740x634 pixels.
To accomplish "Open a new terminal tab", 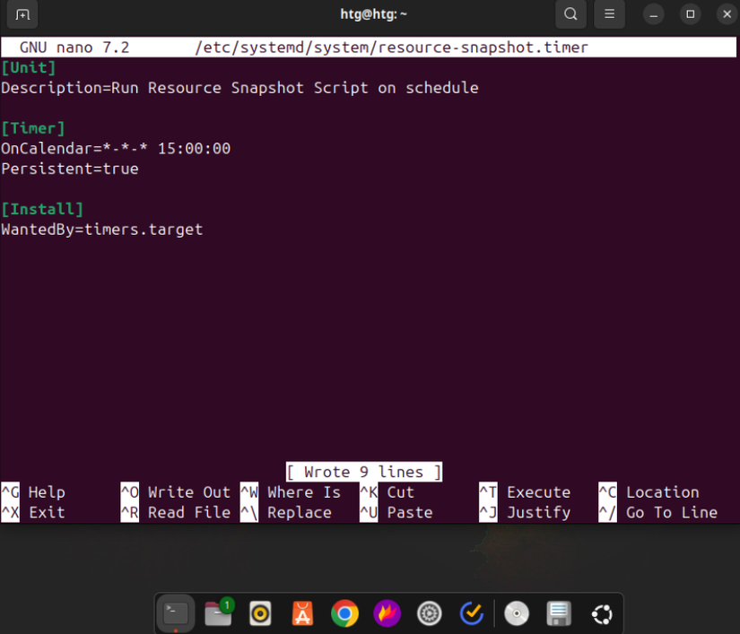I will [22, 14].
